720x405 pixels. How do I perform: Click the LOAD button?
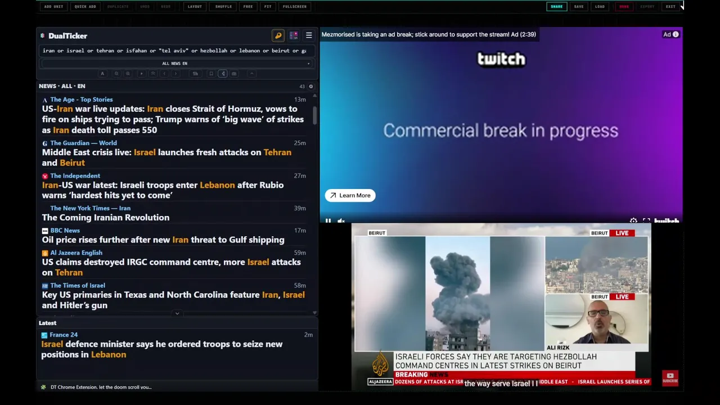pyautogui.click(x=600, y=7)
